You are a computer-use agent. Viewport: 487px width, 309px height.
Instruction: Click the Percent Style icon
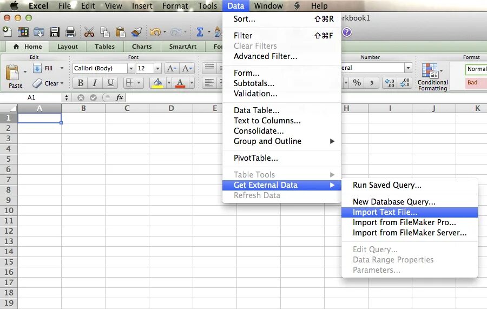357,83
